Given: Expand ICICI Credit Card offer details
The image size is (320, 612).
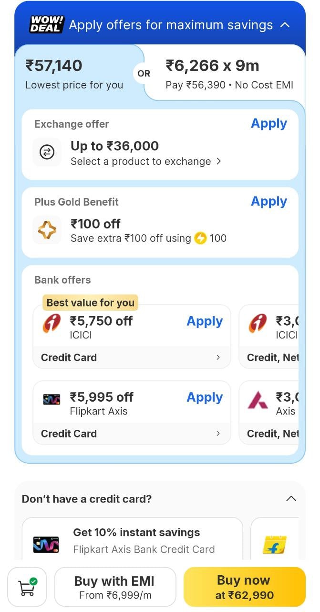Looking at the screenshot, I should [218, 358].
